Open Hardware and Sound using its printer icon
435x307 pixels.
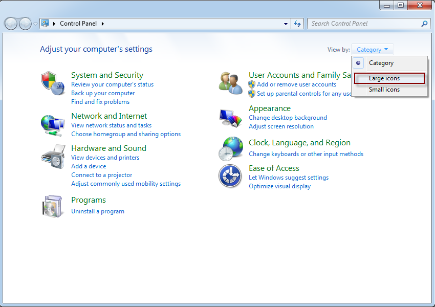point(53,156)
